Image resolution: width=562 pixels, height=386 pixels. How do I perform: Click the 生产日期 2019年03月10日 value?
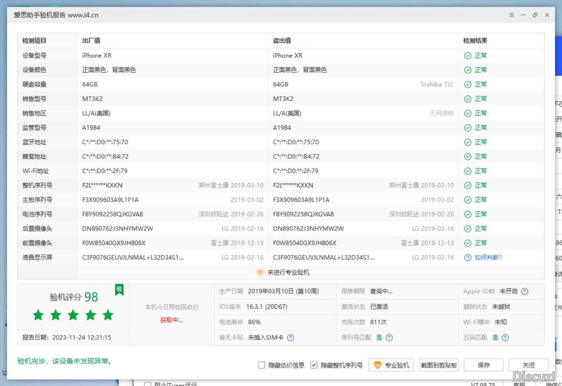(283, 291)
